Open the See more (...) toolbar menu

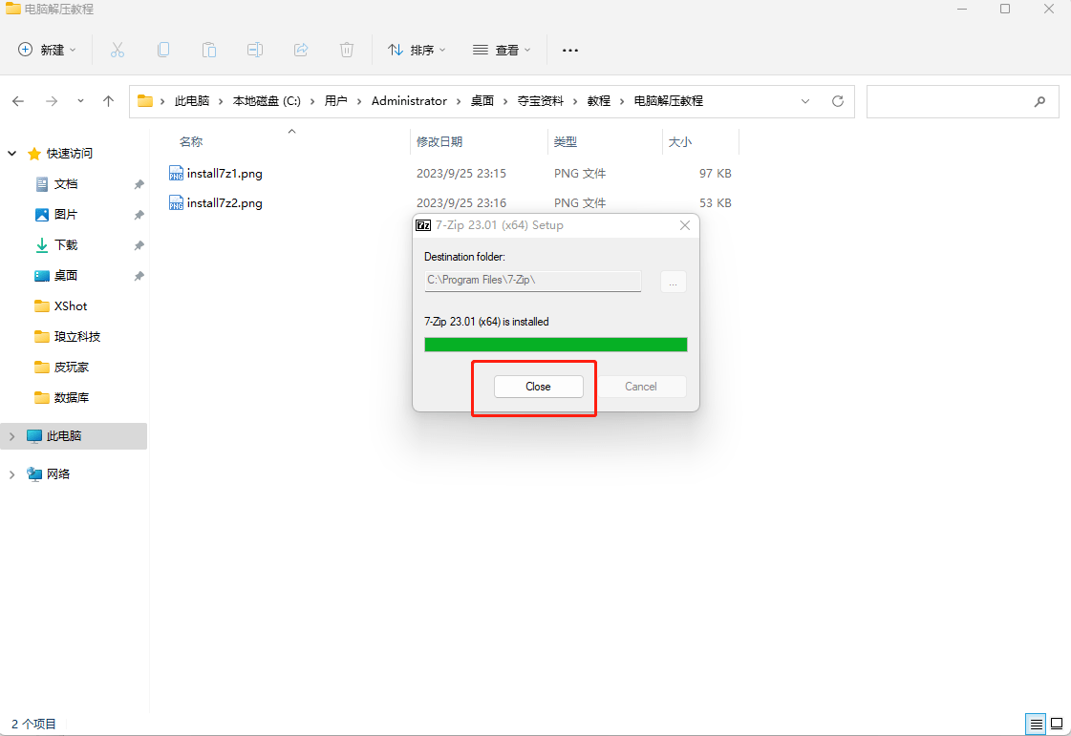[569, 50]
